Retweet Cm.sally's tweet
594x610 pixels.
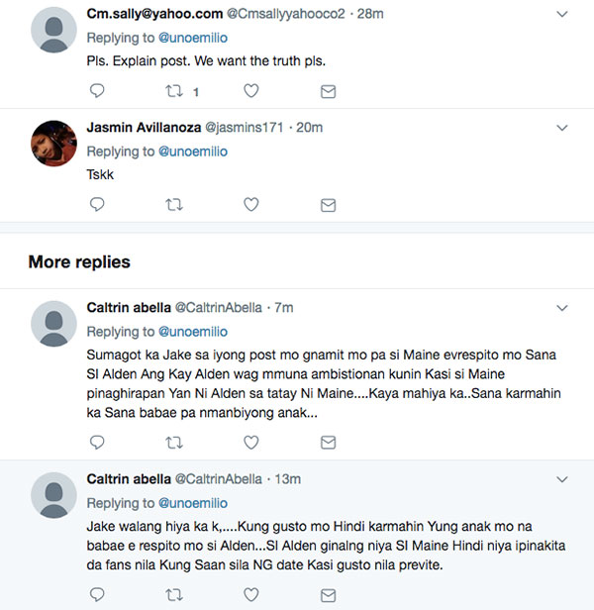(174, 91)
